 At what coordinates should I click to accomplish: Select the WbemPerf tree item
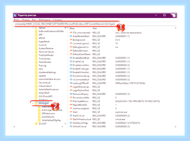point(44,93)
